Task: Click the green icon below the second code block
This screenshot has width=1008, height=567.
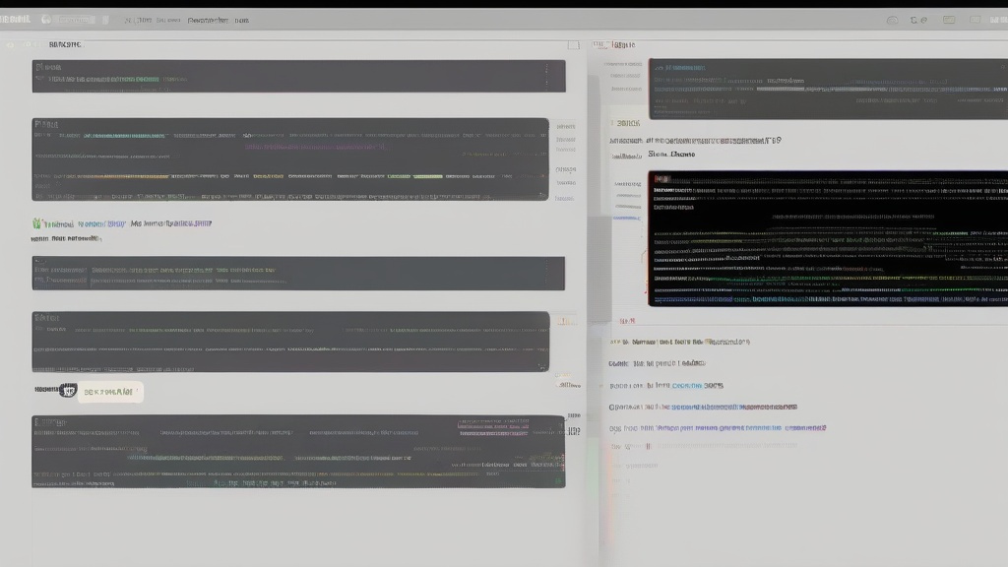Action: (36, 223)
